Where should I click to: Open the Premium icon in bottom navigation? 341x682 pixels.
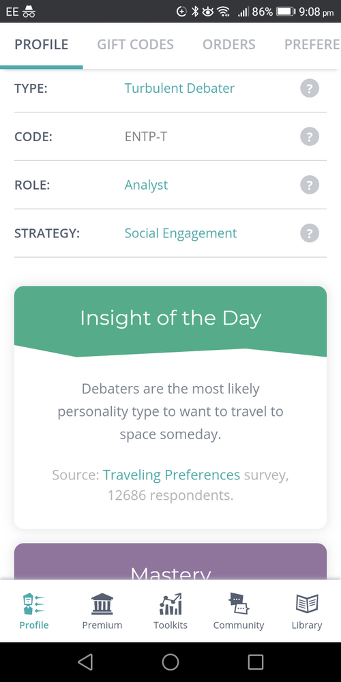pyautogui.click(x=102, y=604)
